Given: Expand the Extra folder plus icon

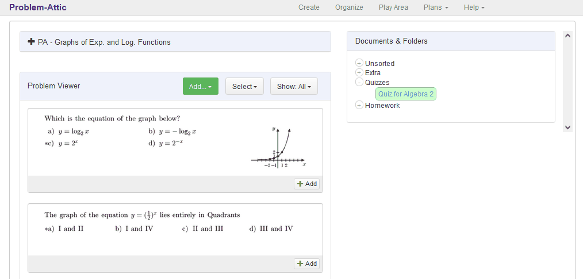Looking at the screenshot, I should 359,73.
